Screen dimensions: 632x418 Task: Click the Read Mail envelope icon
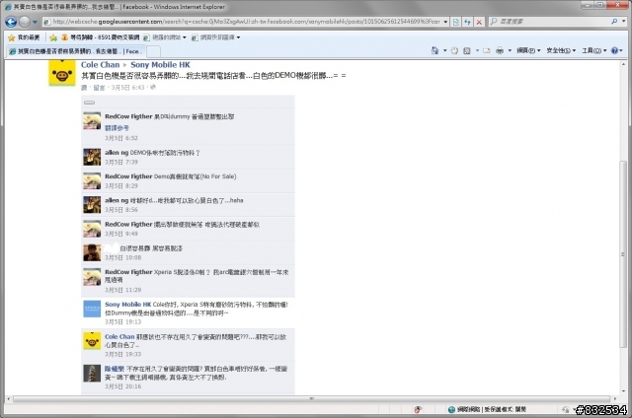(x=487, y=50)
